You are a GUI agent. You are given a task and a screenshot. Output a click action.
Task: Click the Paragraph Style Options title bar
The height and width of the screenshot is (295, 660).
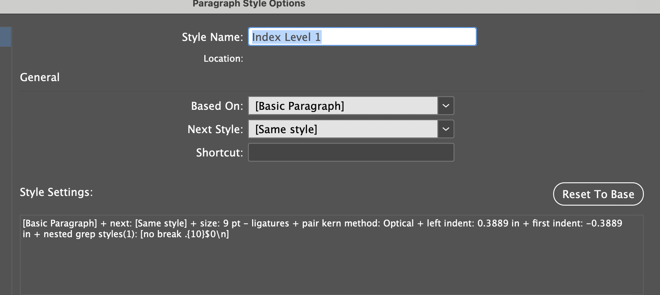(248, 4)
